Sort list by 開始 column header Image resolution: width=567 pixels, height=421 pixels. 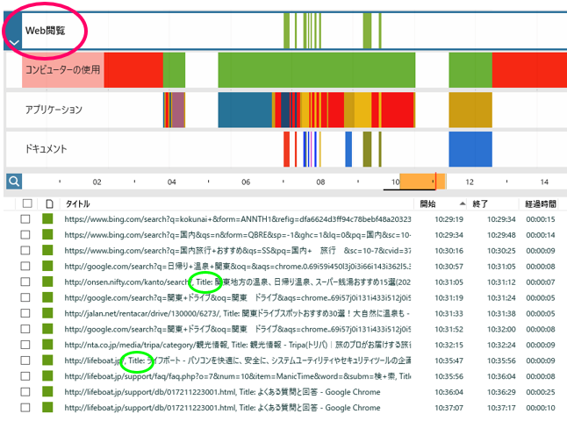(x=427, y=204)
